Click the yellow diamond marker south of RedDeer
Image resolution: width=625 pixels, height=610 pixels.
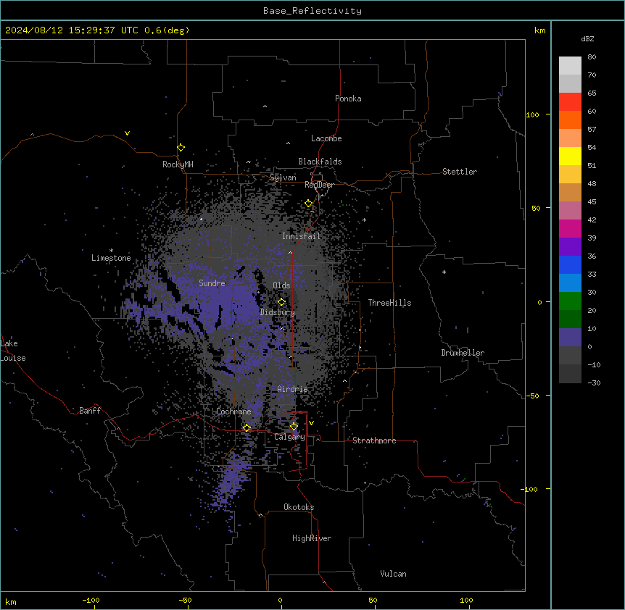coord(309,204)
